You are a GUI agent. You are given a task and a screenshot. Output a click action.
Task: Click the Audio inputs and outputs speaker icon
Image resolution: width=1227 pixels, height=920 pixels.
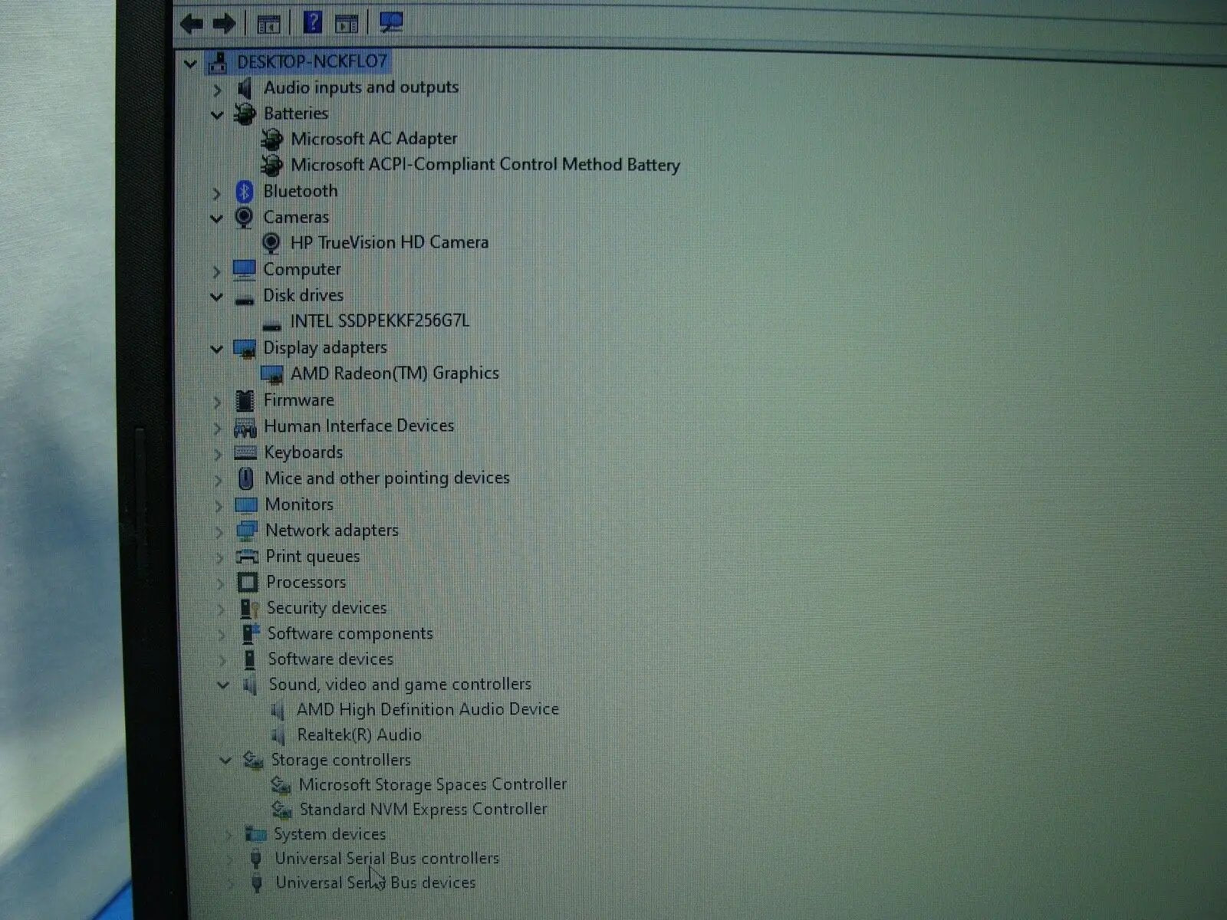tap(245, 89)
